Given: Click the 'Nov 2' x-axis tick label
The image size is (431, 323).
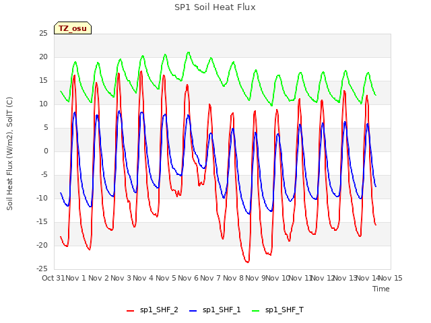Looking at the screenshot, I should coord(98,278).
